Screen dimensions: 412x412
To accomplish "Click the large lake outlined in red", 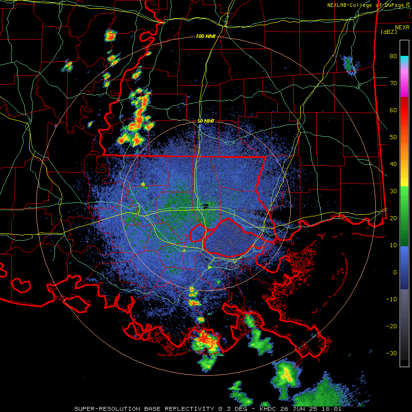I will (x=229, y=237).
